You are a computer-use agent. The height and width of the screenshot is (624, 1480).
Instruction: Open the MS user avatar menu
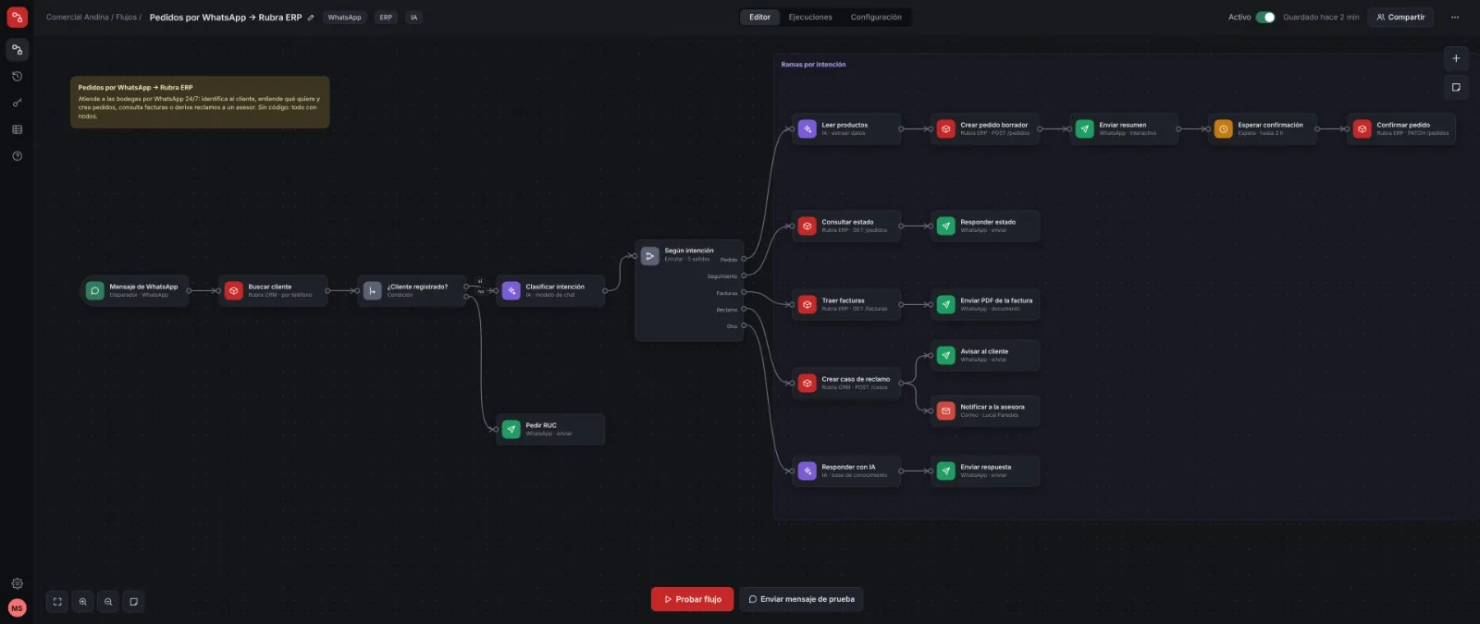coord(17,607)
